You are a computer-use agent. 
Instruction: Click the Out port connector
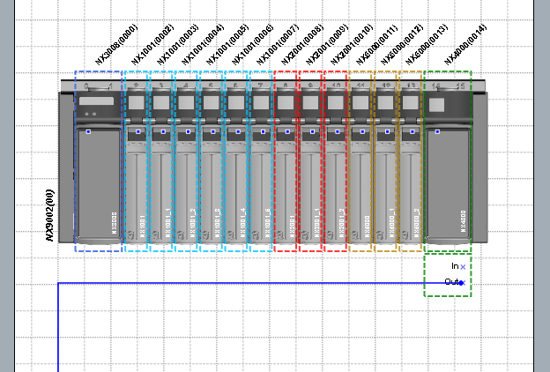tap(462, 282)
